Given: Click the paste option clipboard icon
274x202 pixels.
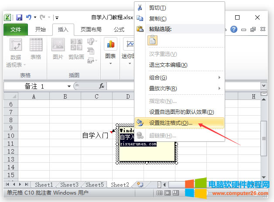Looking at the screenshot, I should [x=153, y=41].
